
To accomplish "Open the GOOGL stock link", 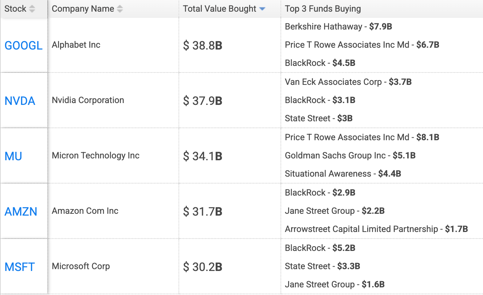I will (x=24, y=45).
